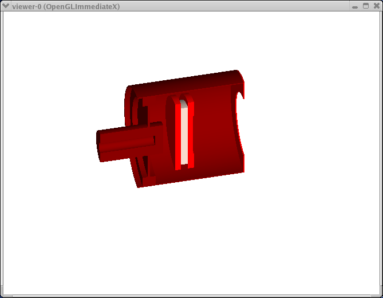The image size is (383, 298).
Task: Select the flat end face of the shaft
Action: 99,147
